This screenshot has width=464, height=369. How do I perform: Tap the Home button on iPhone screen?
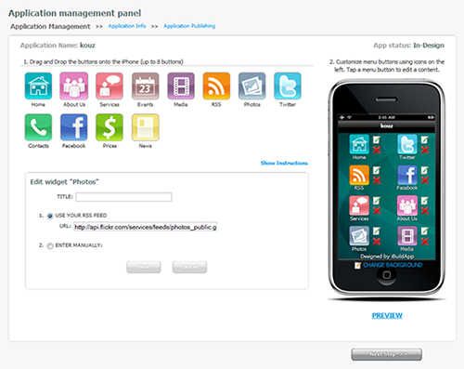coord(359,144)
